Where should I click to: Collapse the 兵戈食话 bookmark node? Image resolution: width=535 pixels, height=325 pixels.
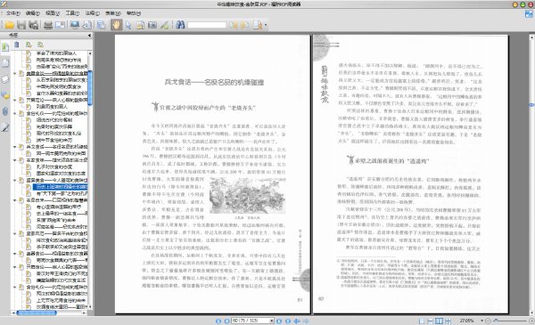[15, 147]
